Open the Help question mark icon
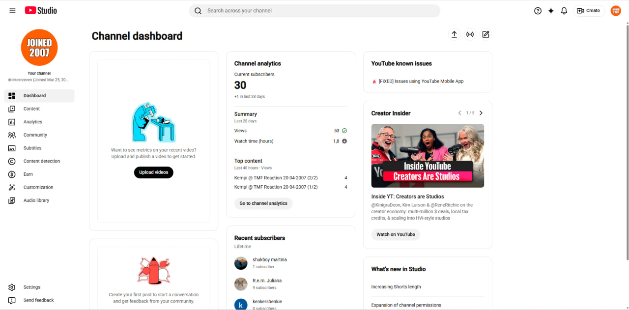The height and width of the screenshot is (310, 629). point(538,11)
